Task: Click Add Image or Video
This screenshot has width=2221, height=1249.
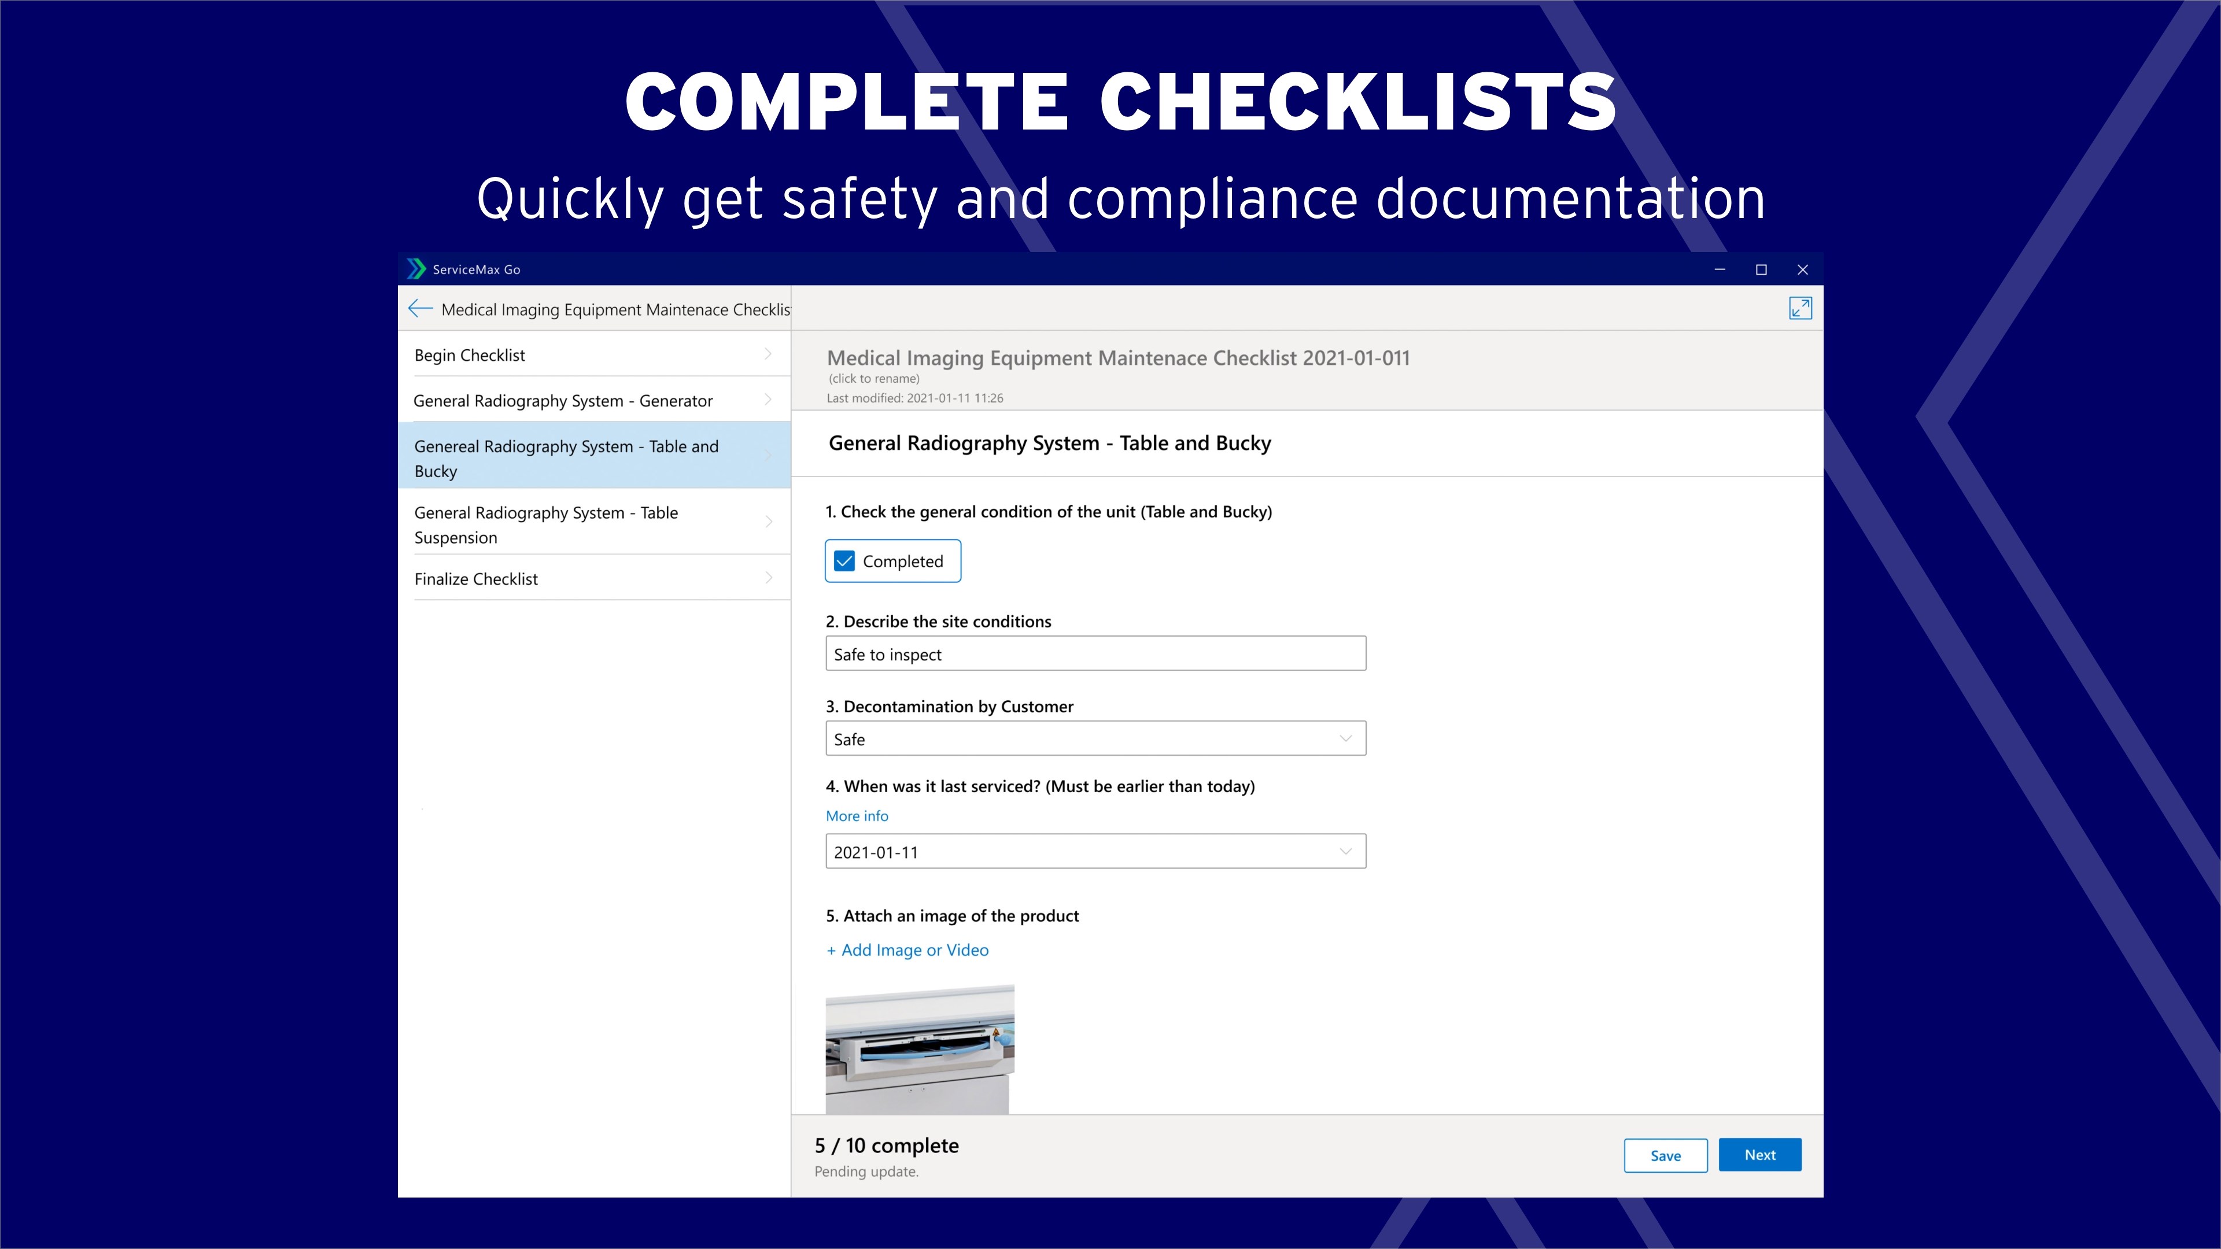Action: (x=907, y=950)
